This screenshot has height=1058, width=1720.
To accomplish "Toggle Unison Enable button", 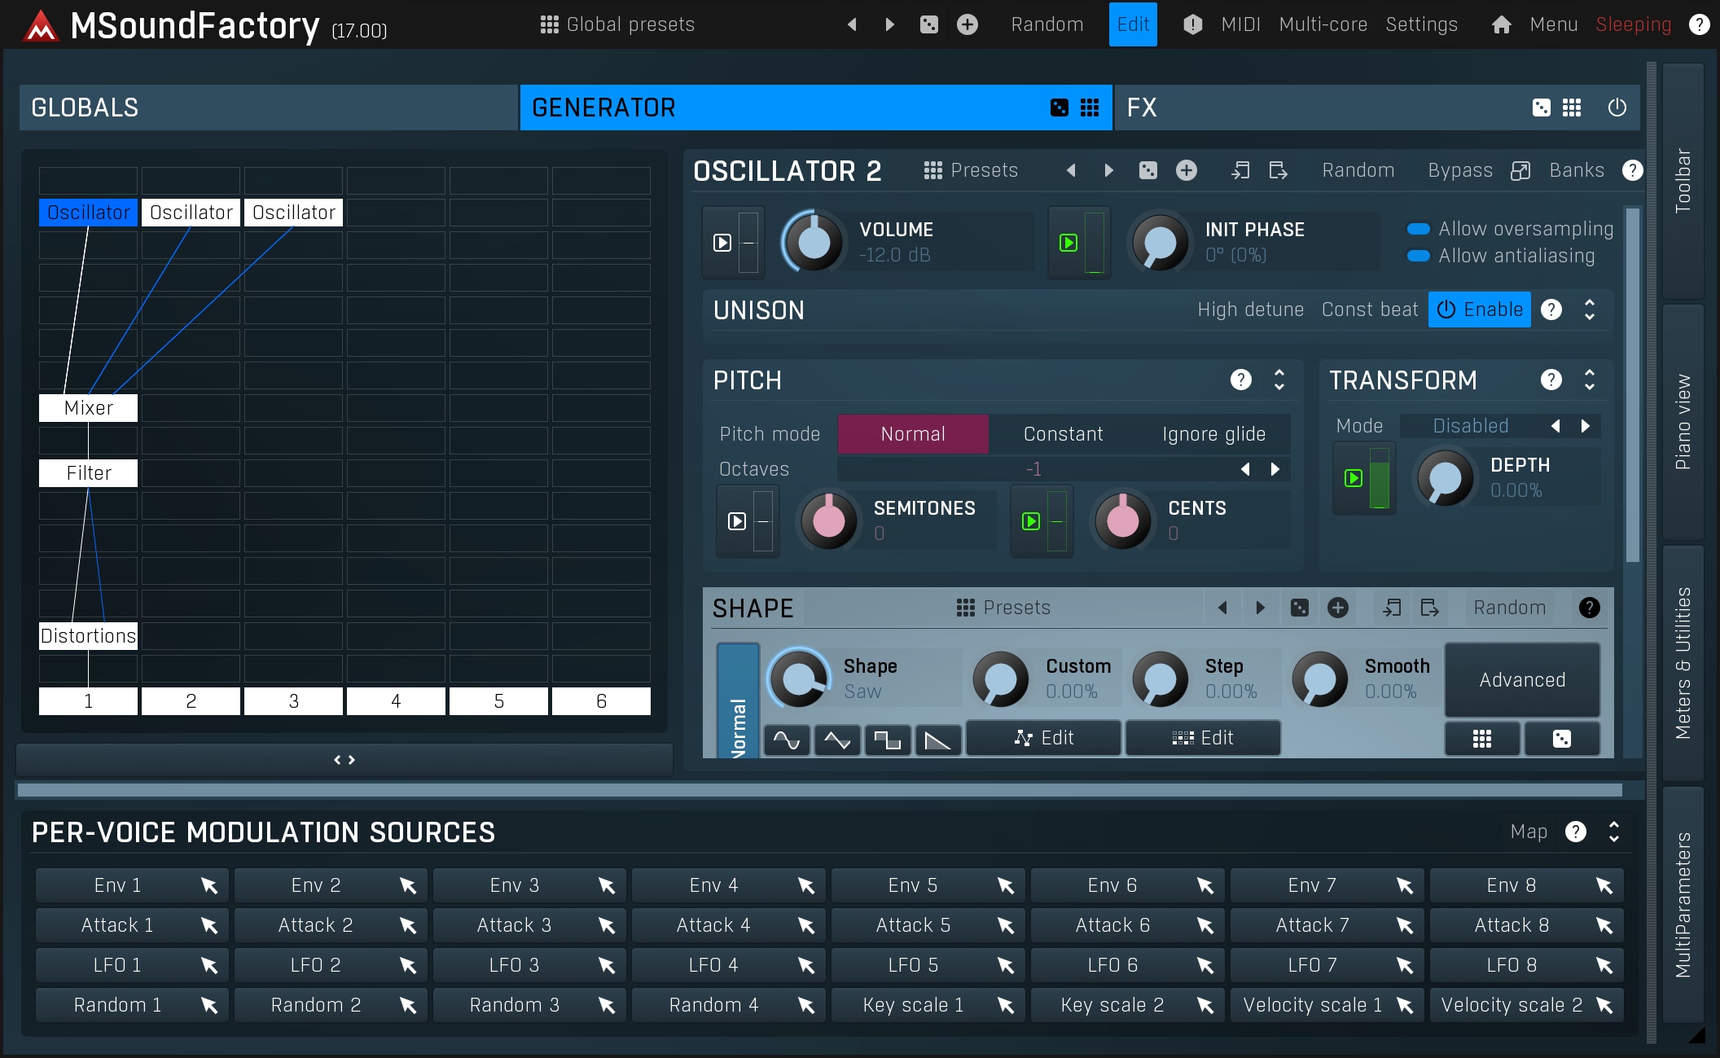I will coord(1479,309).
